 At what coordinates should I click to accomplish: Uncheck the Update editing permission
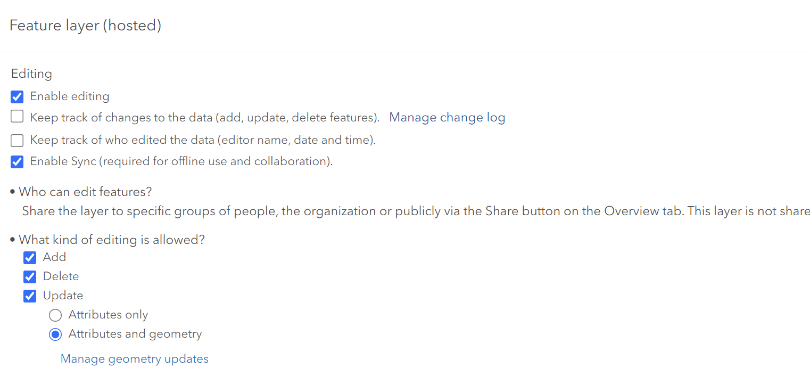click(29, 296)
